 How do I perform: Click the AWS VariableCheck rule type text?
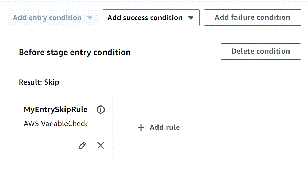[x=56, y=124]
